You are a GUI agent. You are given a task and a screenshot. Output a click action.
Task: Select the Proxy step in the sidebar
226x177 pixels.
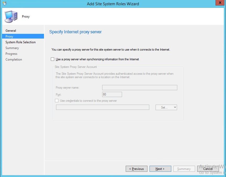pyautogui.click(x=9, y=36)
